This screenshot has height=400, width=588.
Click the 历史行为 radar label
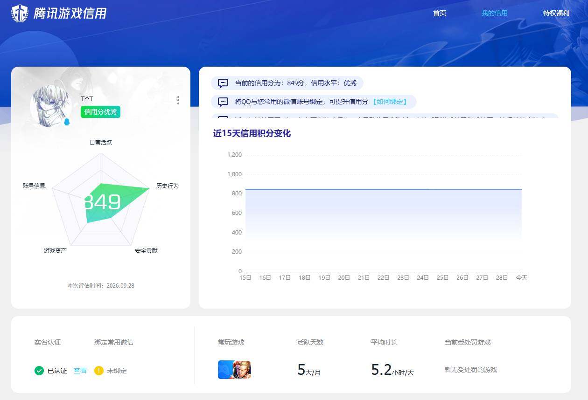point(168,186)
